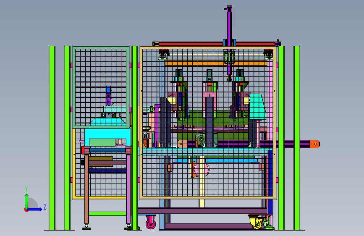The height and width of the screenshot is (236, 364).
Task: Select the cyan trapezoid hopper on the right
Action: 257,107
